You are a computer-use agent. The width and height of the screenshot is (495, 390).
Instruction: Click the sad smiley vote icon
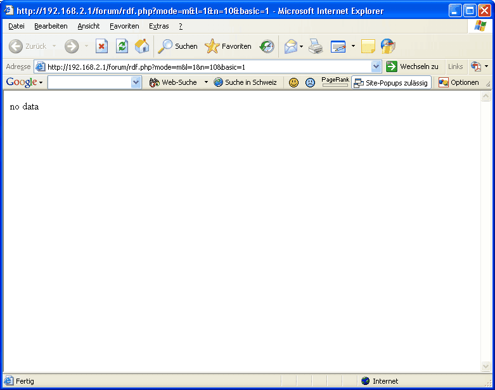[x=311, y=82]
